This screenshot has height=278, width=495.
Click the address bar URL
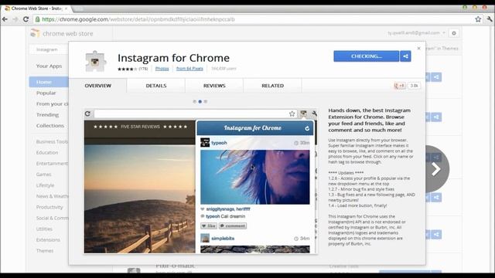point(138,19)
